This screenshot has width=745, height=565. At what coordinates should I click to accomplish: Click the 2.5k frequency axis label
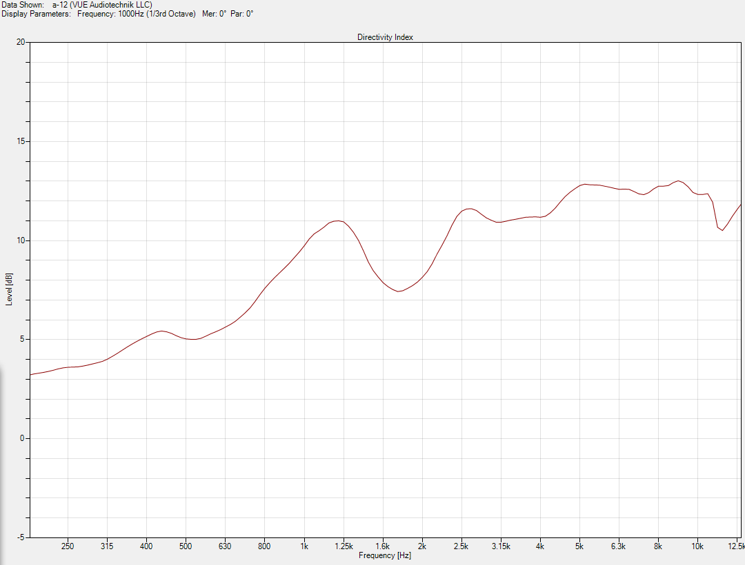(461, 546)
